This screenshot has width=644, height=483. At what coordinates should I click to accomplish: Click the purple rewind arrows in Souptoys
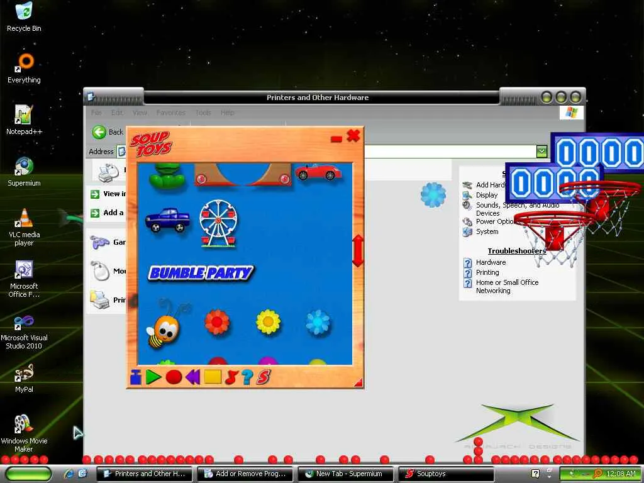[x=193, y=377]
